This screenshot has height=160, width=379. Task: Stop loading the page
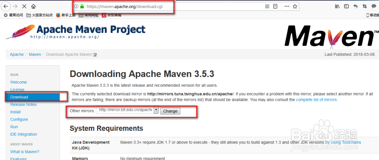point(24,6)
